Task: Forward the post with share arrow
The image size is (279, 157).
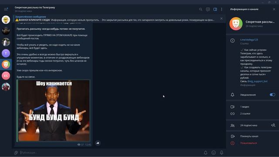Action: coord(98,143)
